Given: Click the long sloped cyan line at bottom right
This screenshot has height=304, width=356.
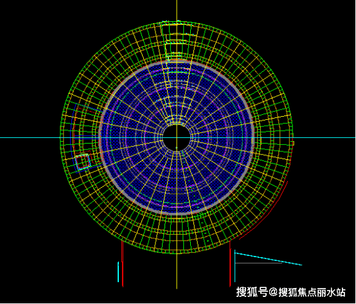Looking at the screenshot, I should coord(268,258).
